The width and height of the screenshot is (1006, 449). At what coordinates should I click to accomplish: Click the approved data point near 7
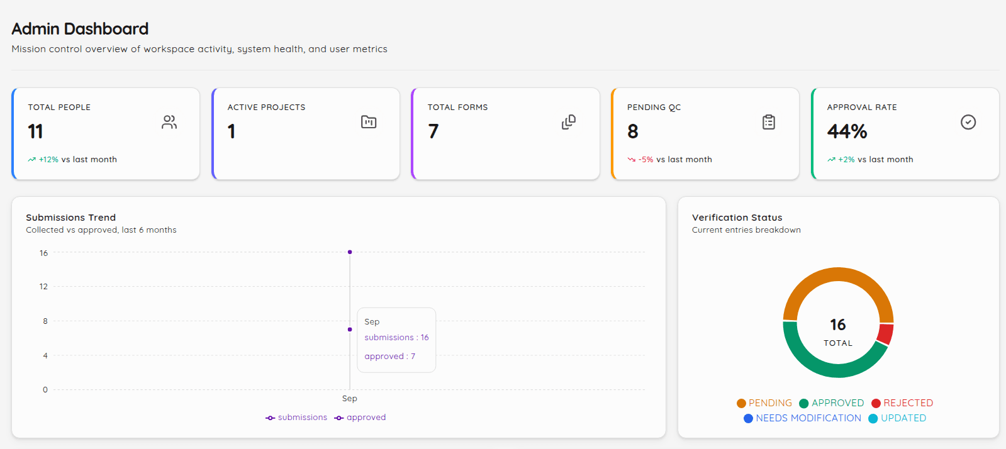point(350,330)
